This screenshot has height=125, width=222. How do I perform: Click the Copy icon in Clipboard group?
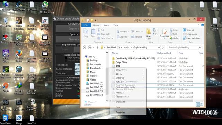[x=86, y=33]
